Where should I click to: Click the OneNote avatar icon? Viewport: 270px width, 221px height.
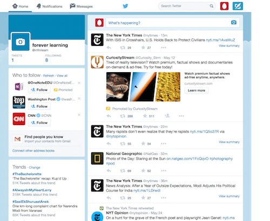tap(19, 86)
